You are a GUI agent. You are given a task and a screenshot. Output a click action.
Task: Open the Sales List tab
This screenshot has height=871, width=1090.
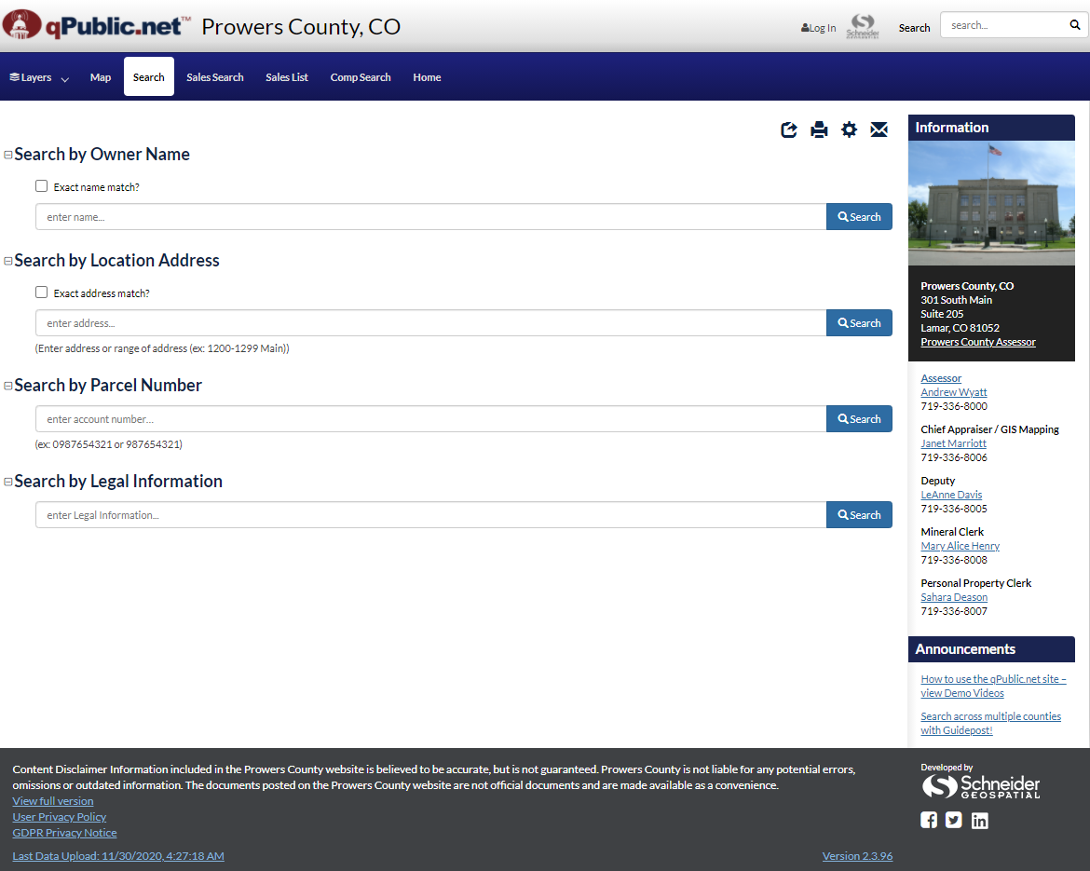tap(286, 77)
